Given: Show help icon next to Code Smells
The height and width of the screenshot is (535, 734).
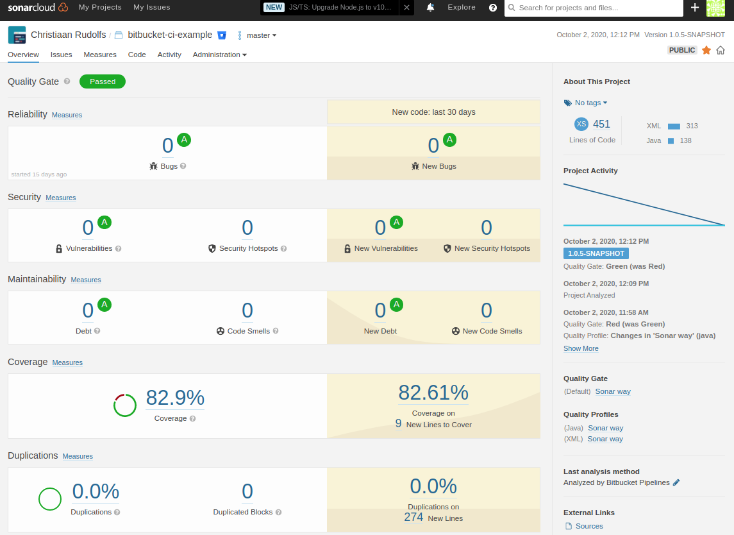Looking at the screenshot, I should click(276, 331).
